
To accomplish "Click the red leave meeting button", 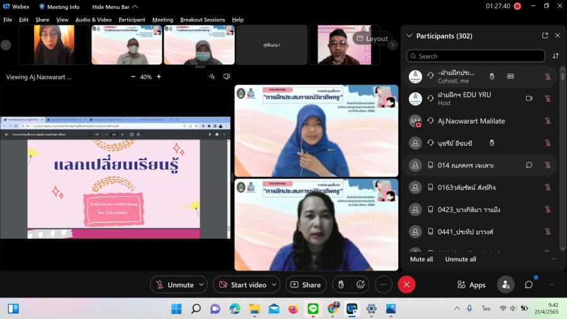I will [406, 285].
